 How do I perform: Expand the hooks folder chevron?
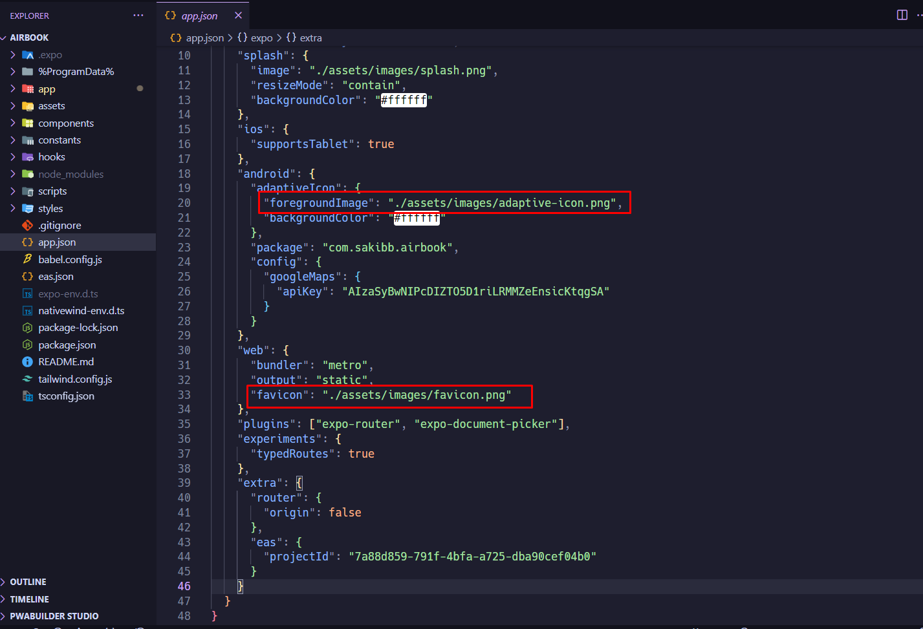click(x=13, y=157)
